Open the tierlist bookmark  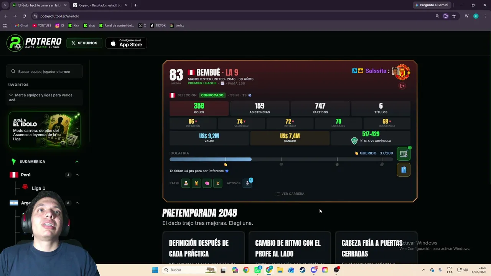click(x=177, y=26)
